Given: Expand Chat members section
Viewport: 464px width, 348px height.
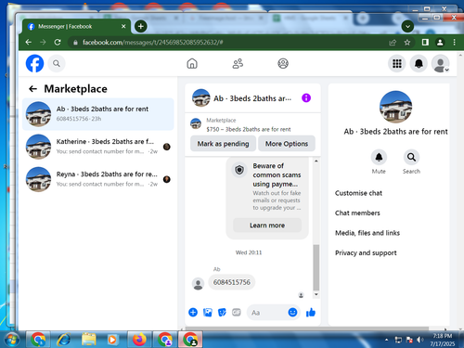Looking at the screenshot, I should [357, 213].
